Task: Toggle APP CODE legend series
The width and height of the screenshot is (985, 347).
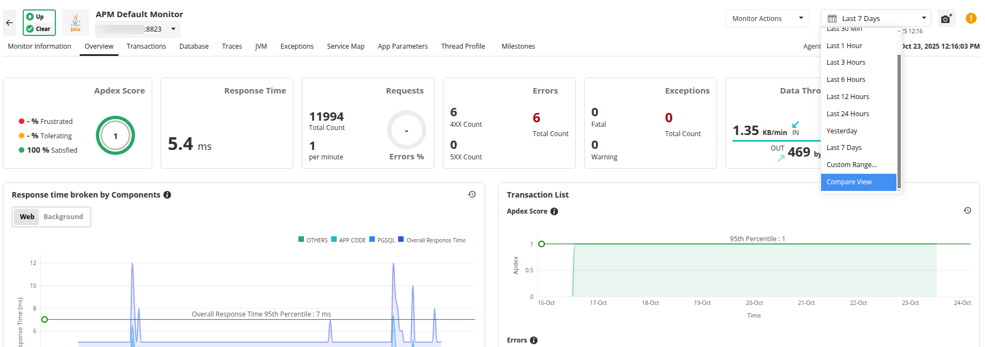Action: [348, 240]
